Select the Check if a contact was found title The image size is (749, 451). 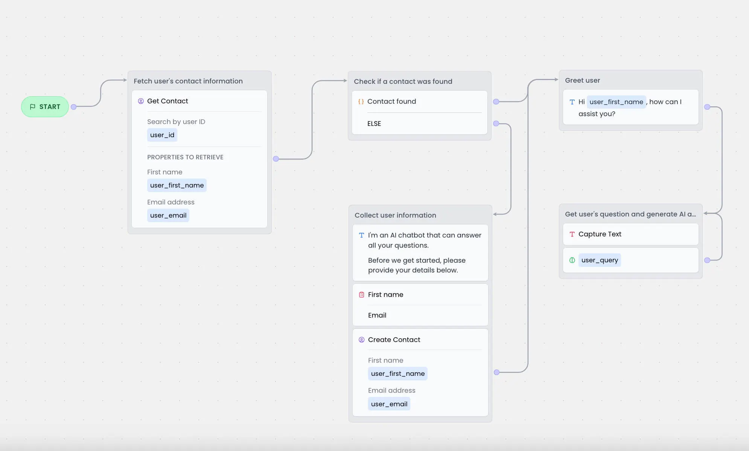pyautogui.click(x=403, y=82)
